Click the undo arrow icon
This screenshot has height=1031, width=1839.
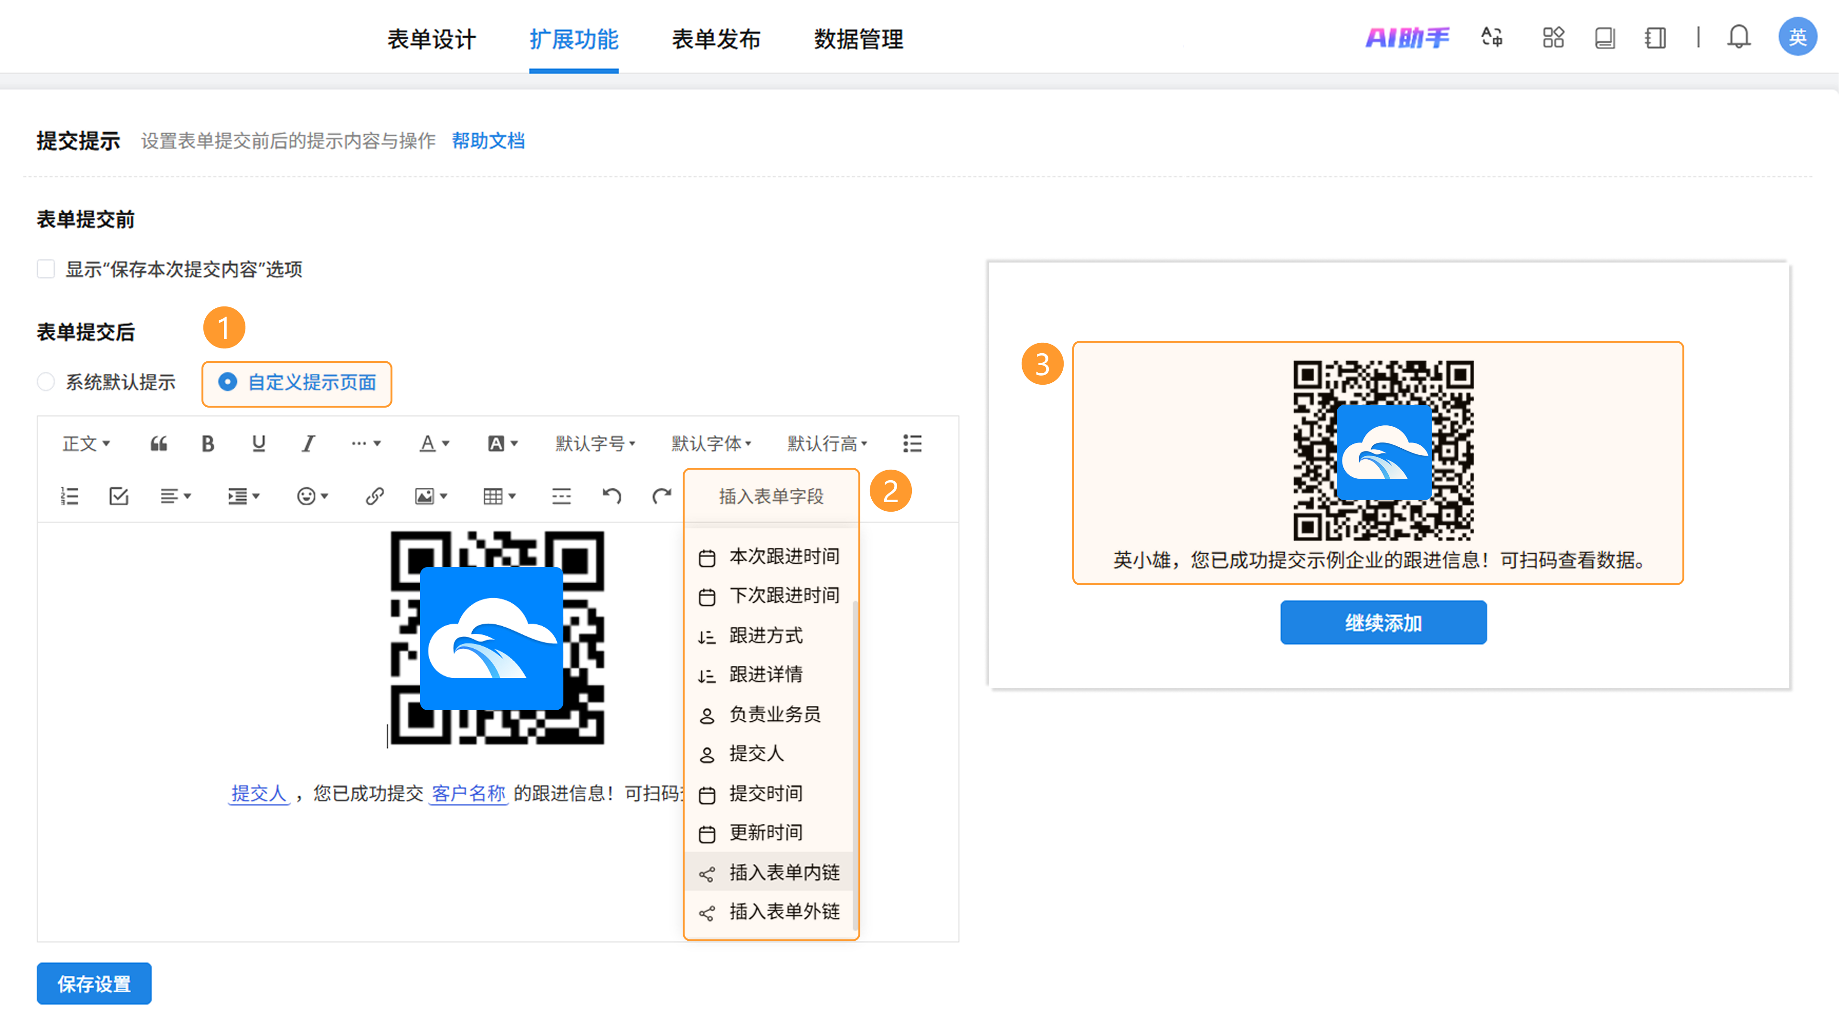[x=611, y=496]
